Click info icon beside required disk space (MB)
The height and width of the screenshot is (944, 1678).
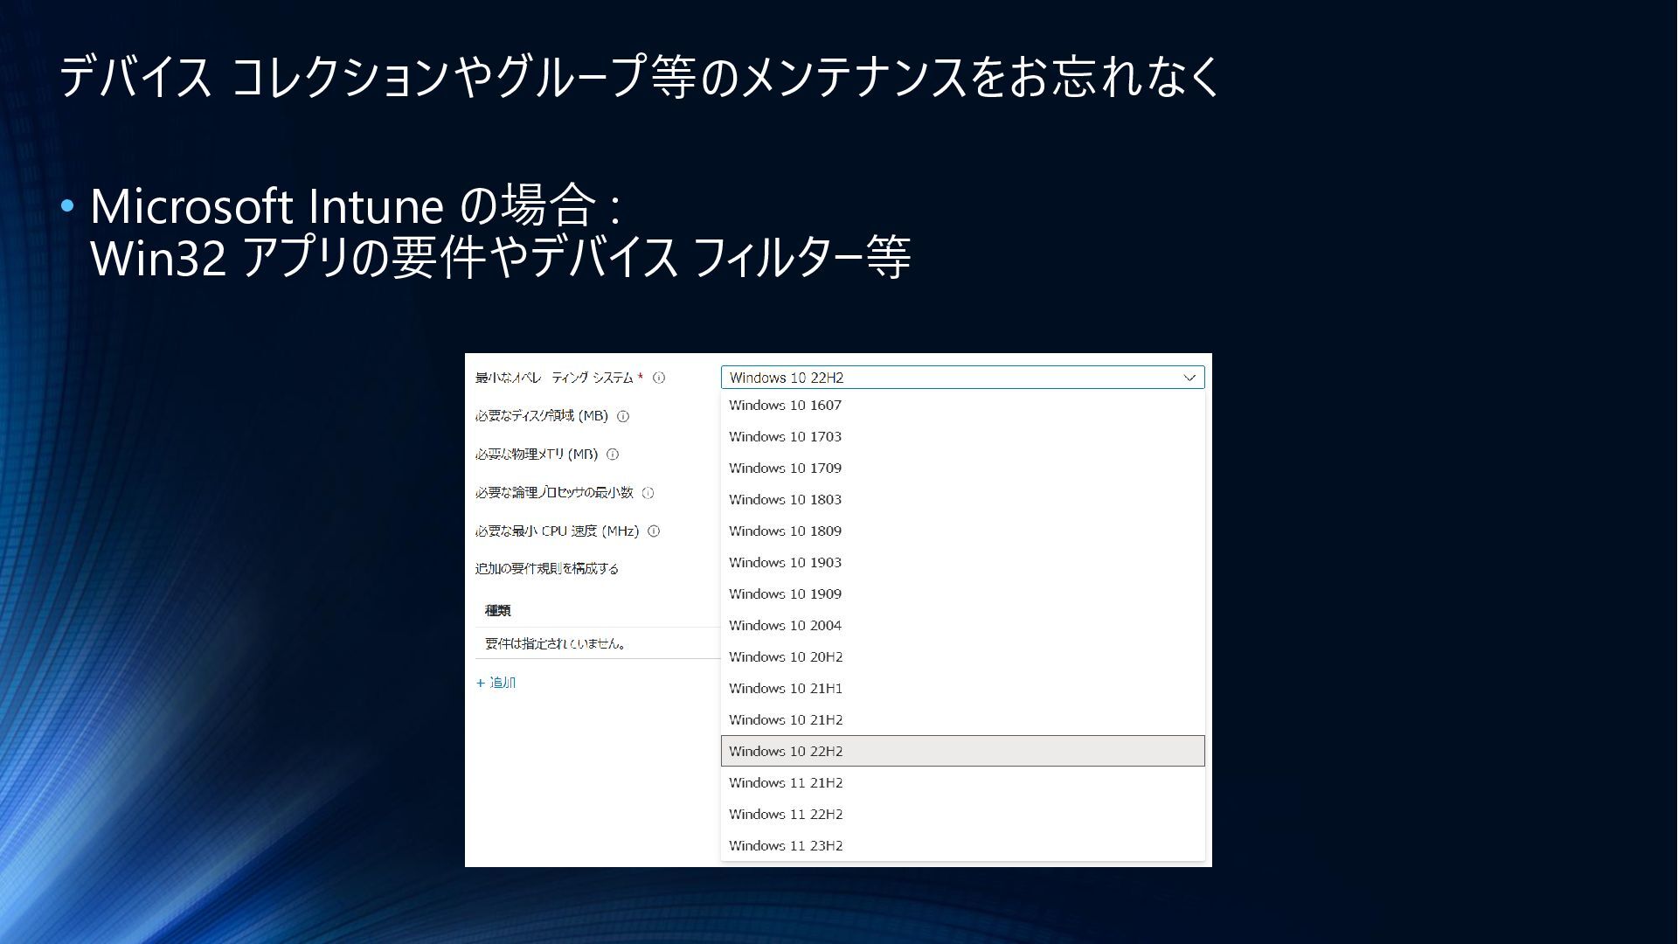623,416
